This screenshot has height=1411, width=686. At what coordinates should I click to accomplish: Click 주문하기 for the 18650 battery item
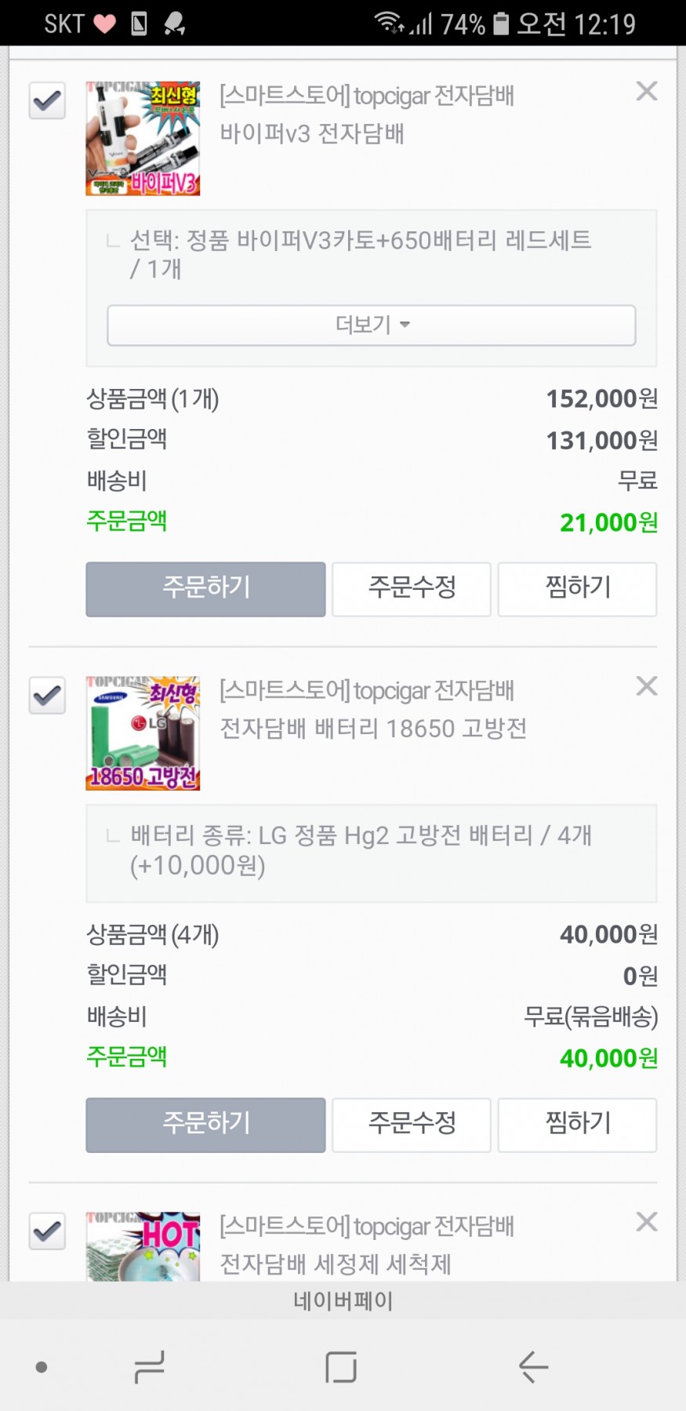[x=205, y=1124]
